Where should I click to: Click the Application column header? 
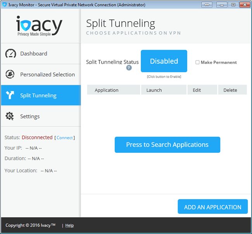click(114, 90)
